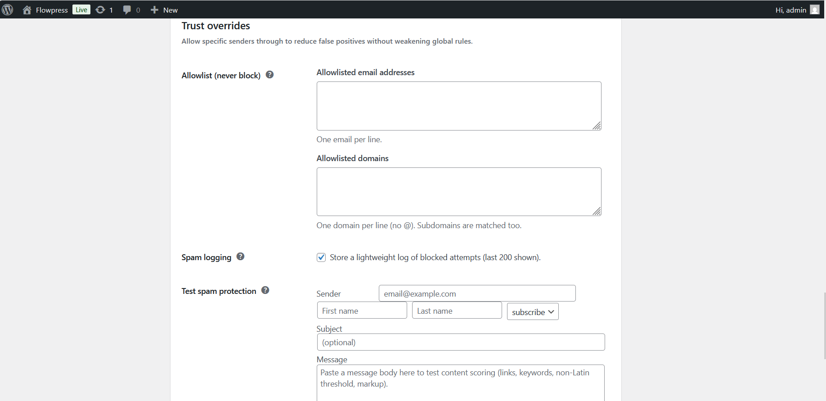Image resolution: width=826 pixels, height=401 pixels.
Task: Click the 'One domain per line' hint text
Action: tap(419, 225)
